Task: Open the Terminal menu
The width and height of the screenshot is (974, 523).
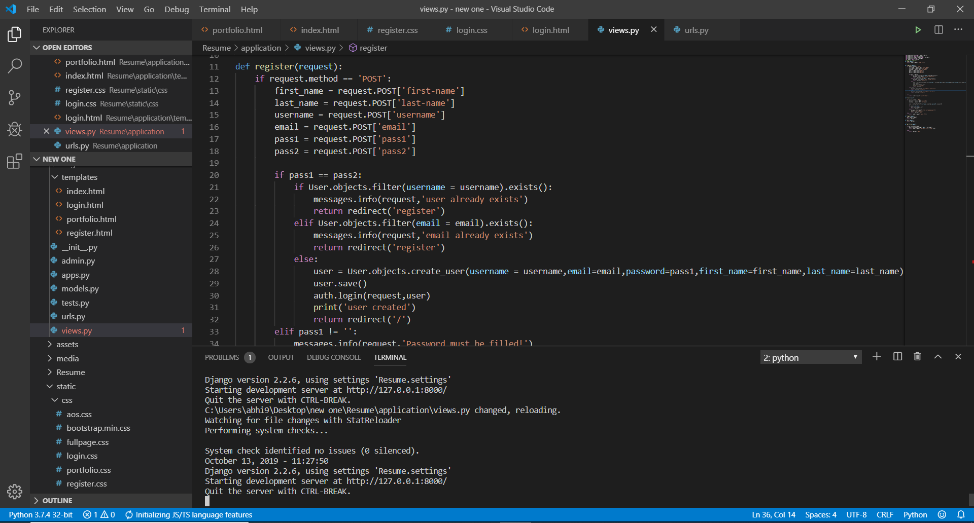Action: tap(214, 9)
